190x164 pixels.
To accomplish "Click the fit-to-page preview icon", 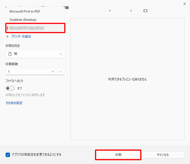I will 146,11.
